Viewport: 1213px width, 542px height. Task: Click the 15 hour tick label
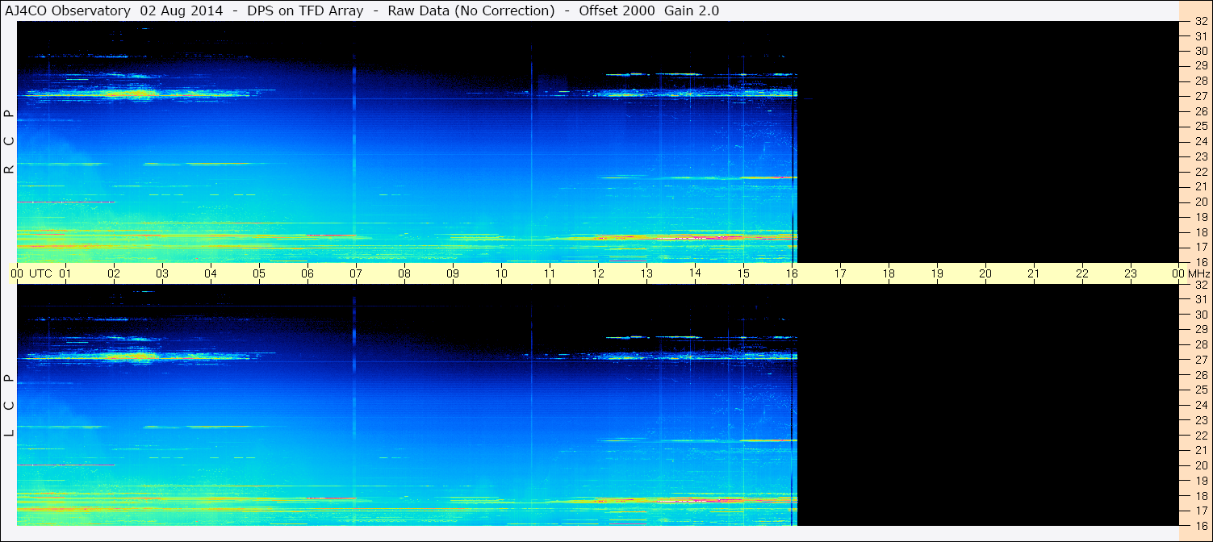(x=743, y=273)
